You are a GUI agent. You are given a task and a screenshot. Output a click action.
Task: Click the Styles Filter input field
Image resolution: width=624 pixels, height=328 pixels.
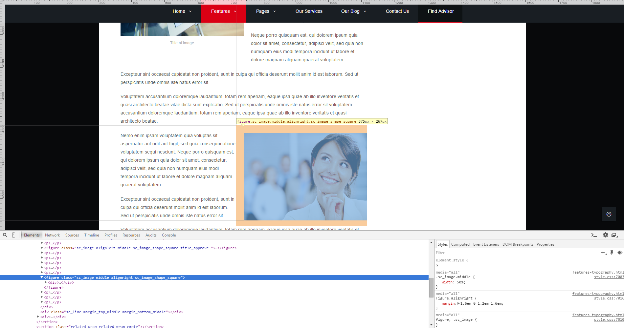click(516, 253)
